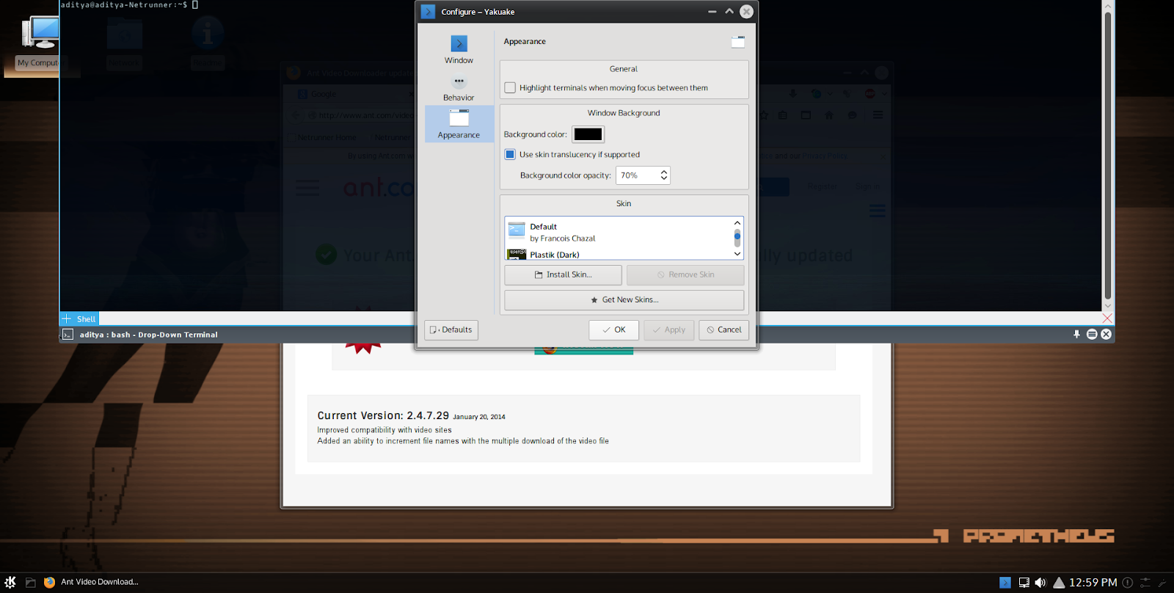Click the Install Skin... button
The width and height of the screenshot is (1174, 593).
pyautogui.click(x=563, y=274)
